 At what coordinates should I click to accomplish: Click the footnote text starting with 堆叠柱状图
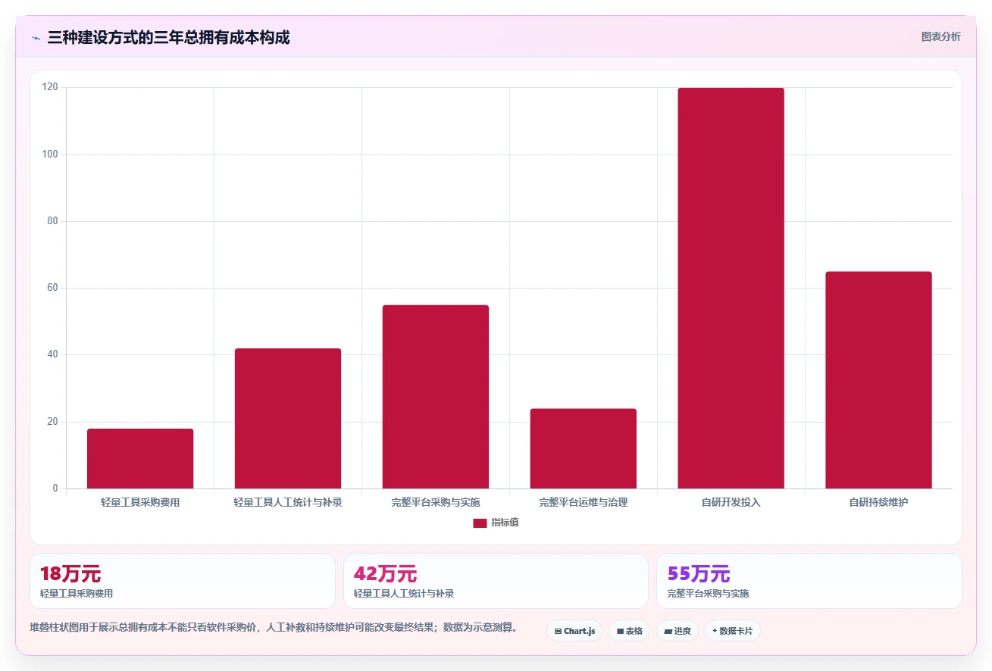tap(274, 628)
